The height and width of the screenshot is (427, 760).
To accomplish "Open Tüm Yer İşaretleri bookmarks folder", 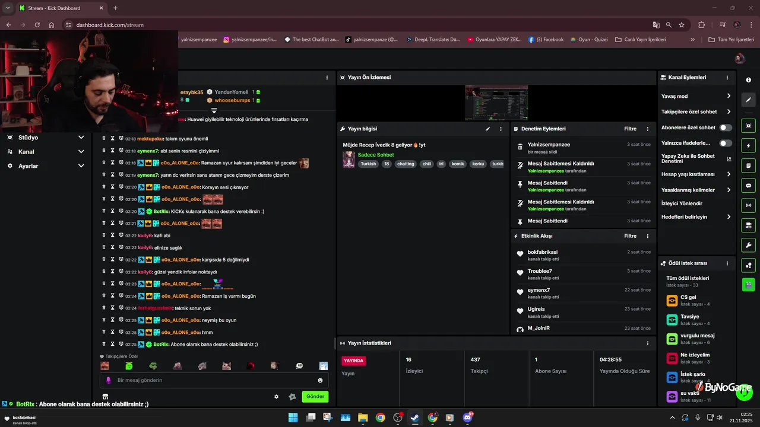I will pos(731,40).
